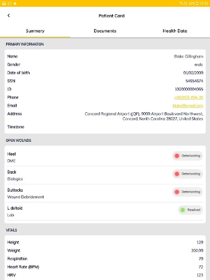This screenshot has width=210, height=280.
Task: Click the red status dot for Back wound
Action: coord(177,174)
